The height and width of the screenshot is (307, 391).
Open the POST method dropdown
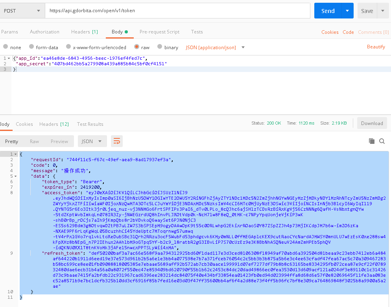[22, 11]
